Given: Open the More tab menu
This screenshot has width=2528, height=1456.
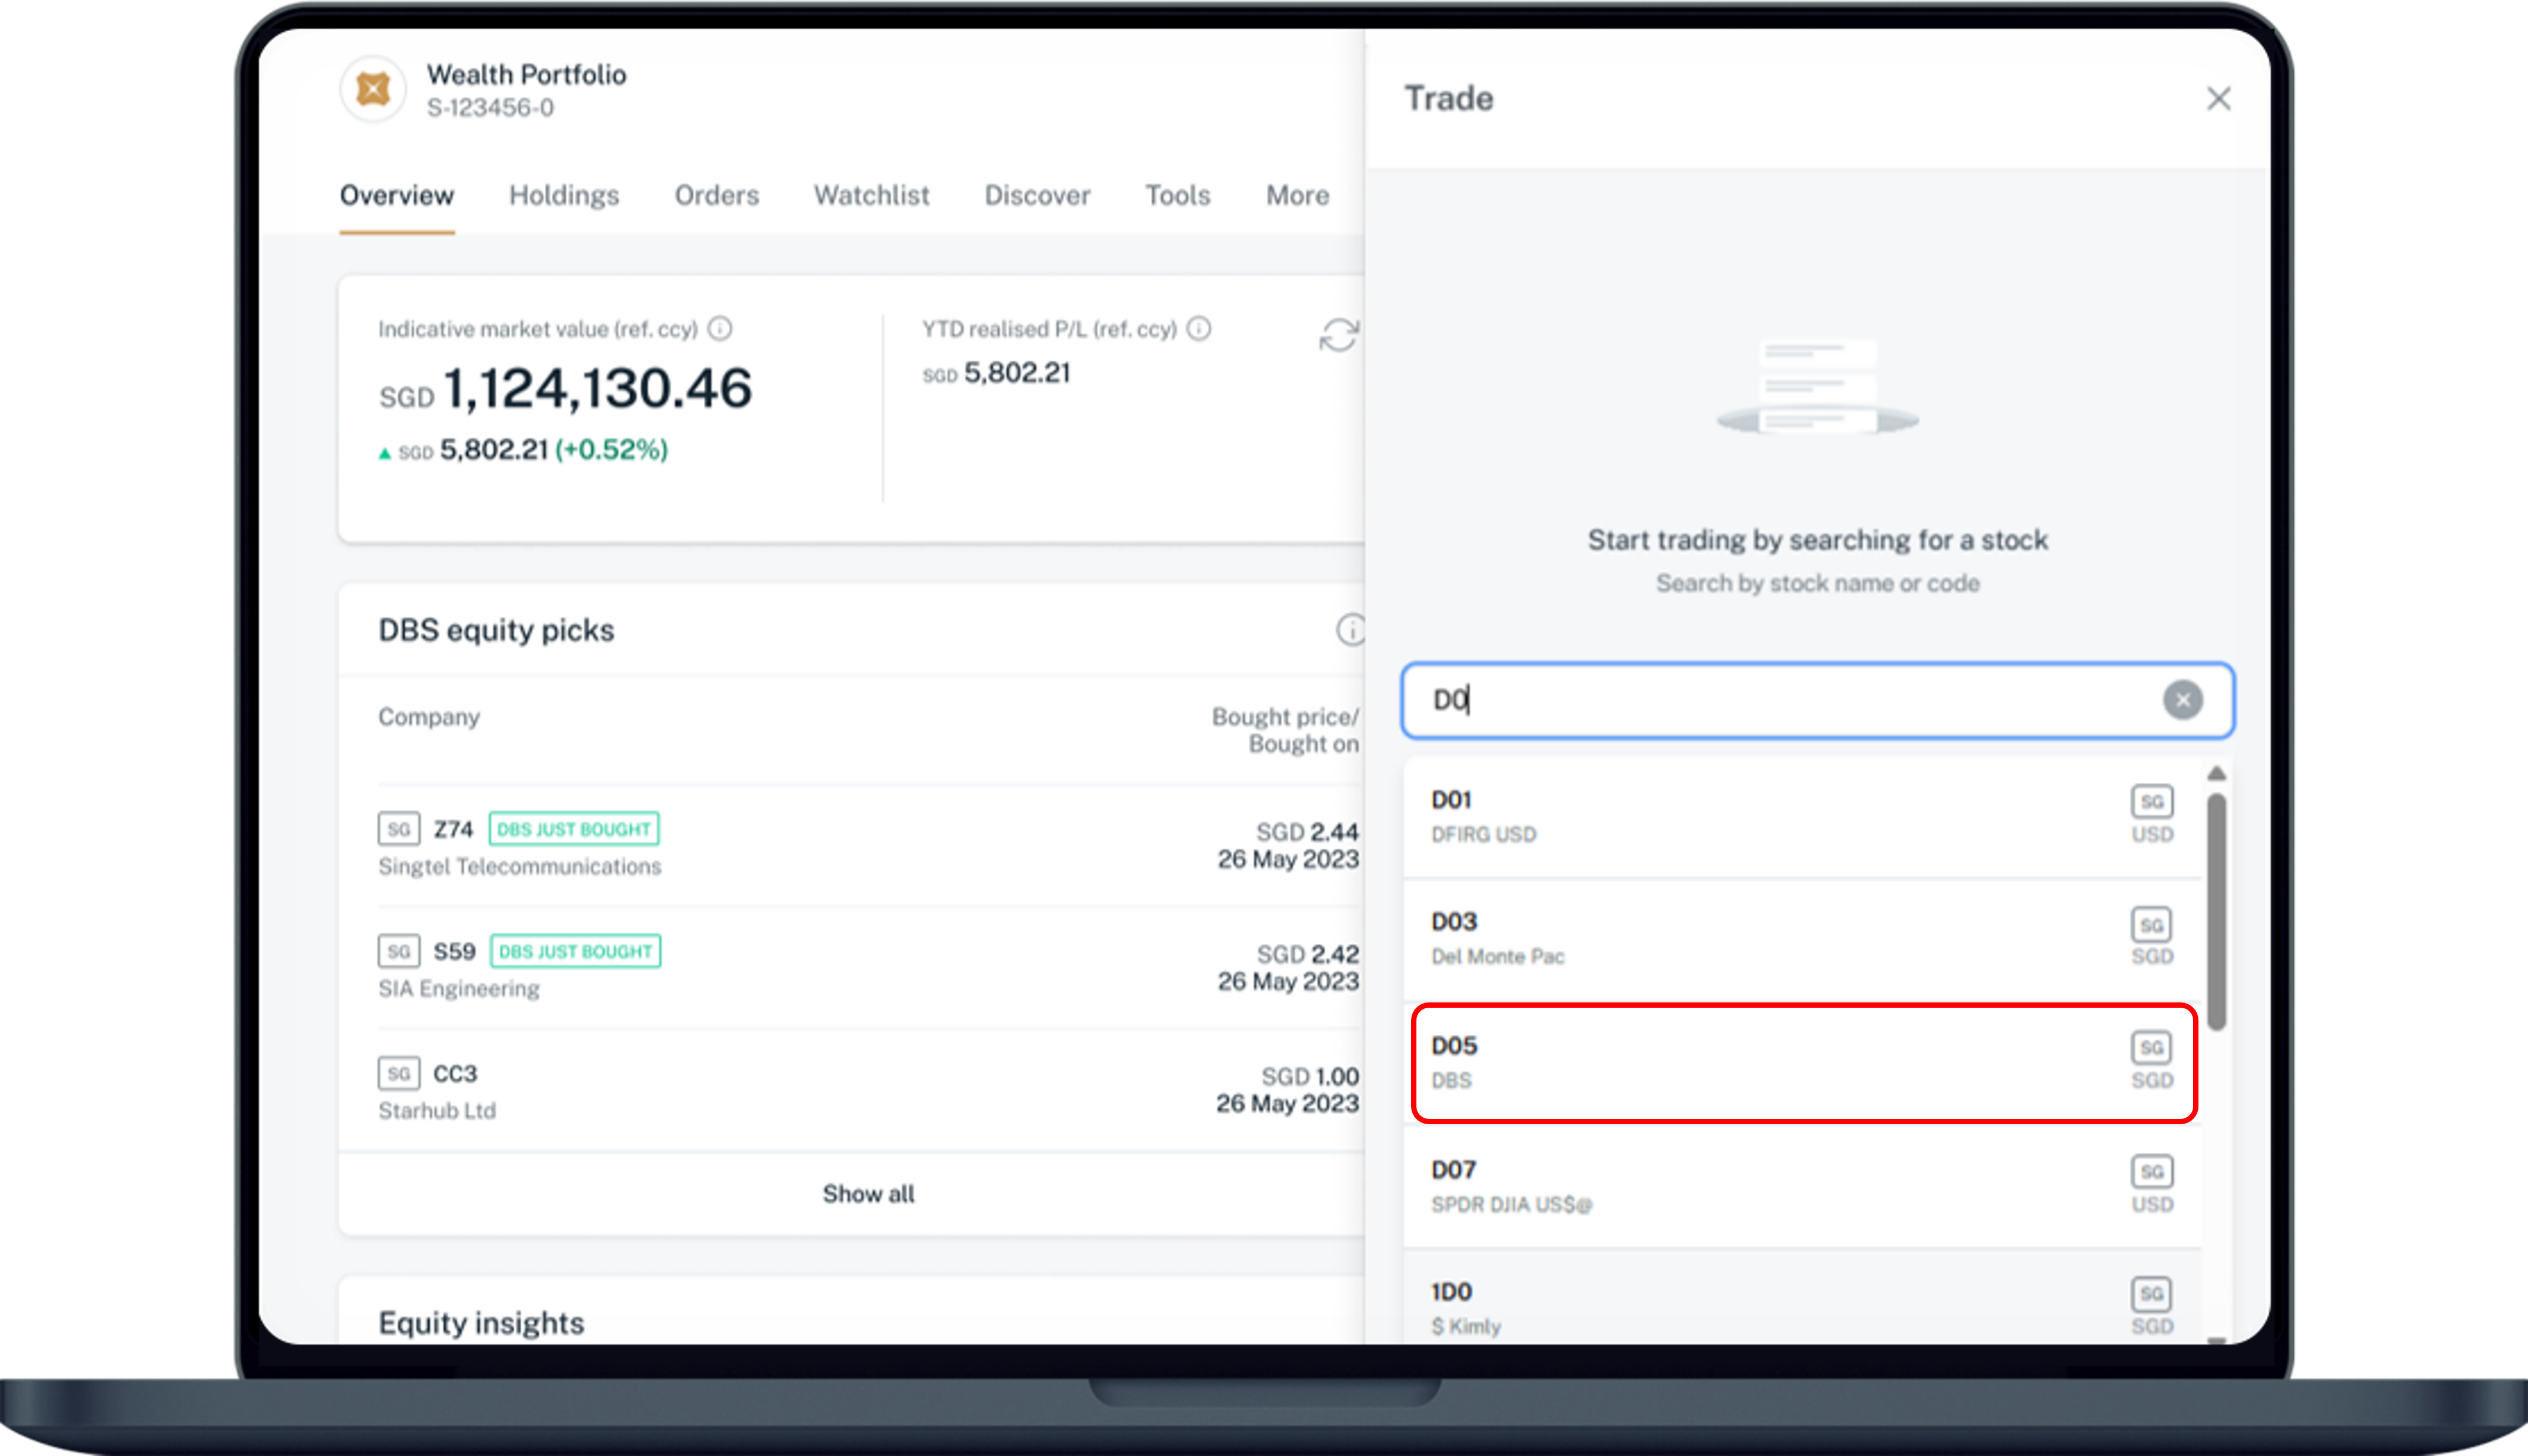Looking at the screenshot, I should (x=1297, y=195).
